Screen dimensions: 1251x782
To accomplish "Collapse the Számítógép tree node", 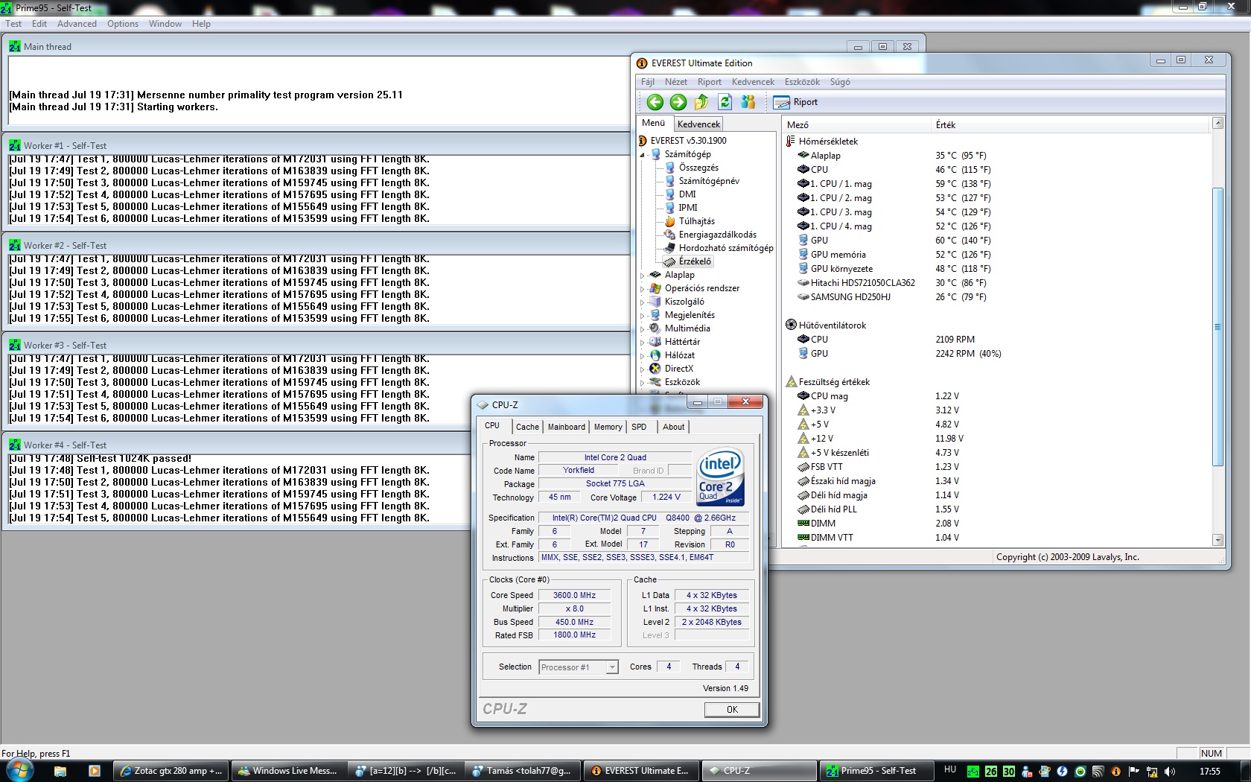I will click(643, 155).
